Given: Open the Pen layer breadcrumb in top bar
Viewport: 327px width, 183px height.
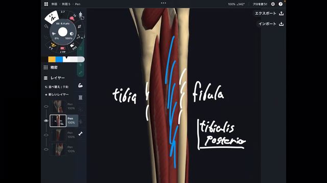Looking at the screenshot, I should point(78,4).
